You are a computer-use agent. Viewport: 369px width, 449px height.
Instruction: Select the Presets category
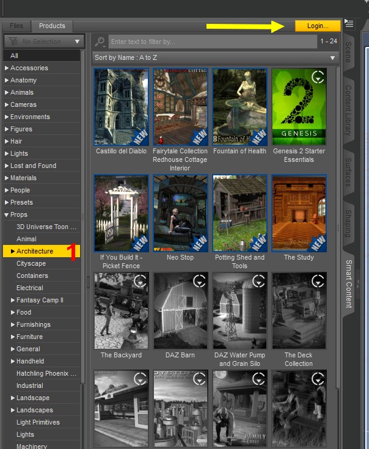point(42,202)
